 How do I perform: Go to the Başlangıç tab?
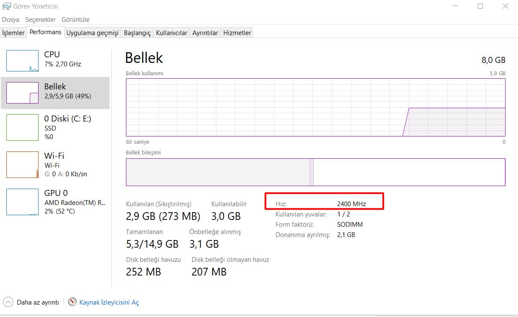[x=137, y=33]
